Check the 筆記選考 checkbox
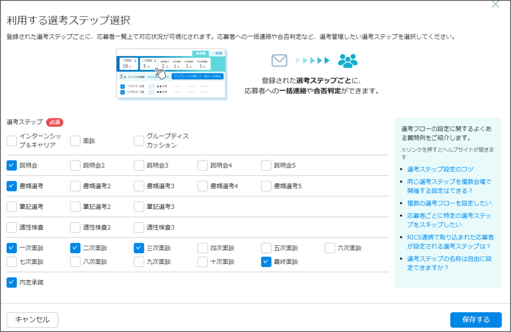The height and width of the screenshot is (332, 511). [12, 207]
